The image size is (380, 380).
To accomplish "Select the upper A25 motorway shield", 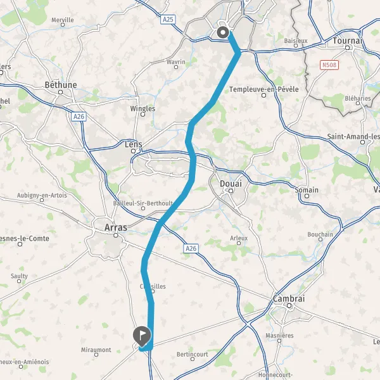I will click(168, 20).
